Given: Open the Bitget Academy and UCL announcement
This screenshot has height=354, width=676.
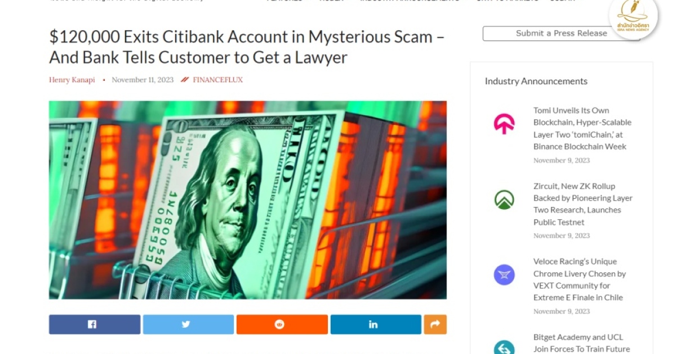Looking at the screenshot, I should coord(581,343).
